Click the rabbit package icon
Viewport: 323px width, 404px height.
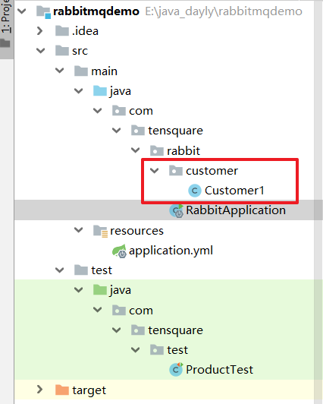(157, 150)
